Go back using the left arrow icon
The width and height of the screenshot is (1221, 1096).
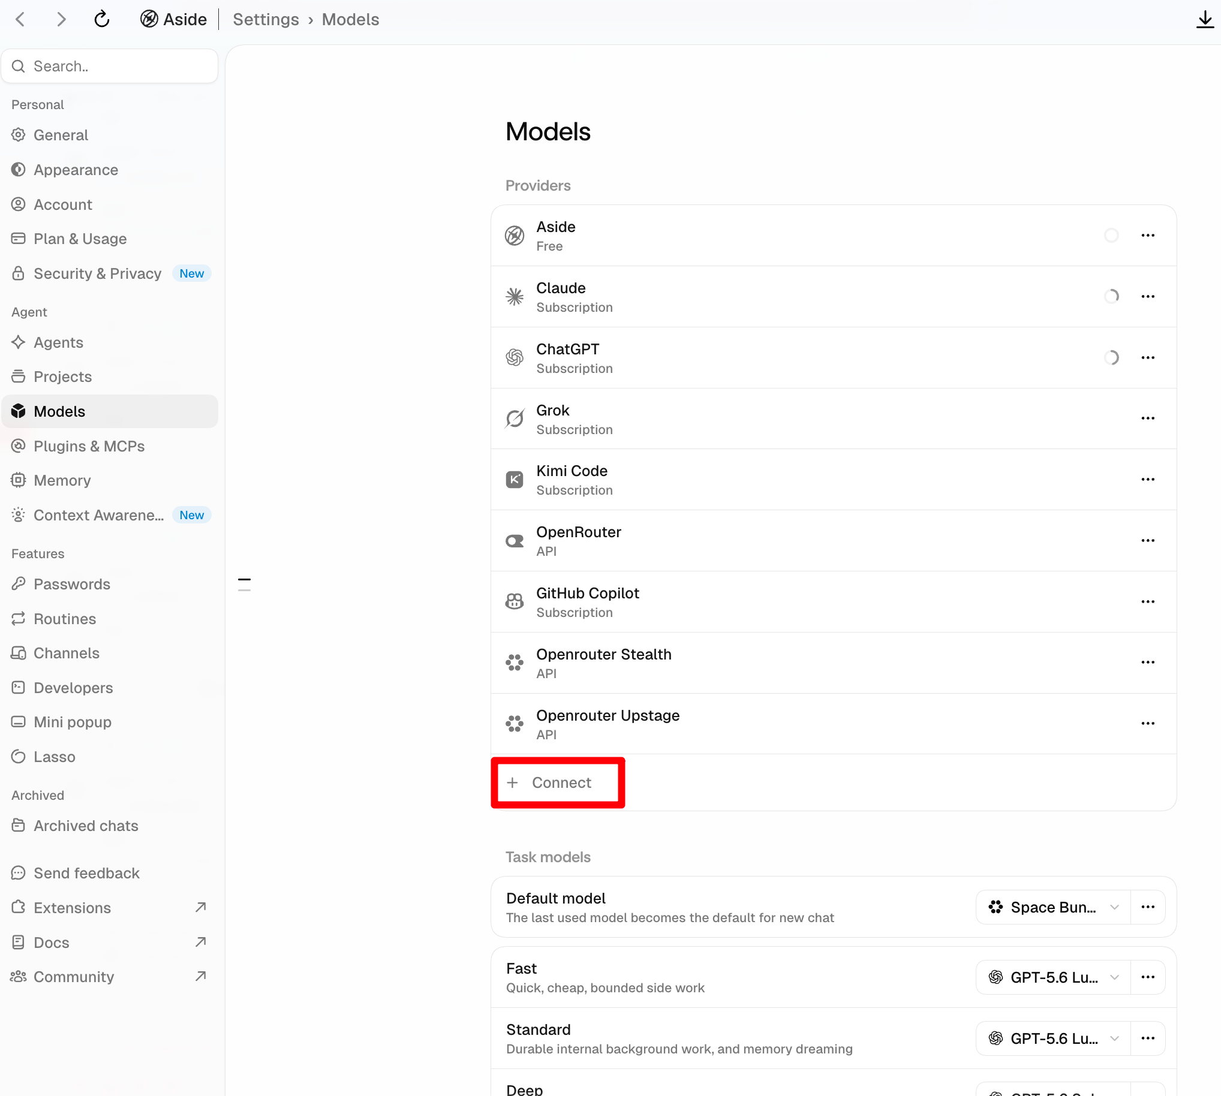(20, 19)
